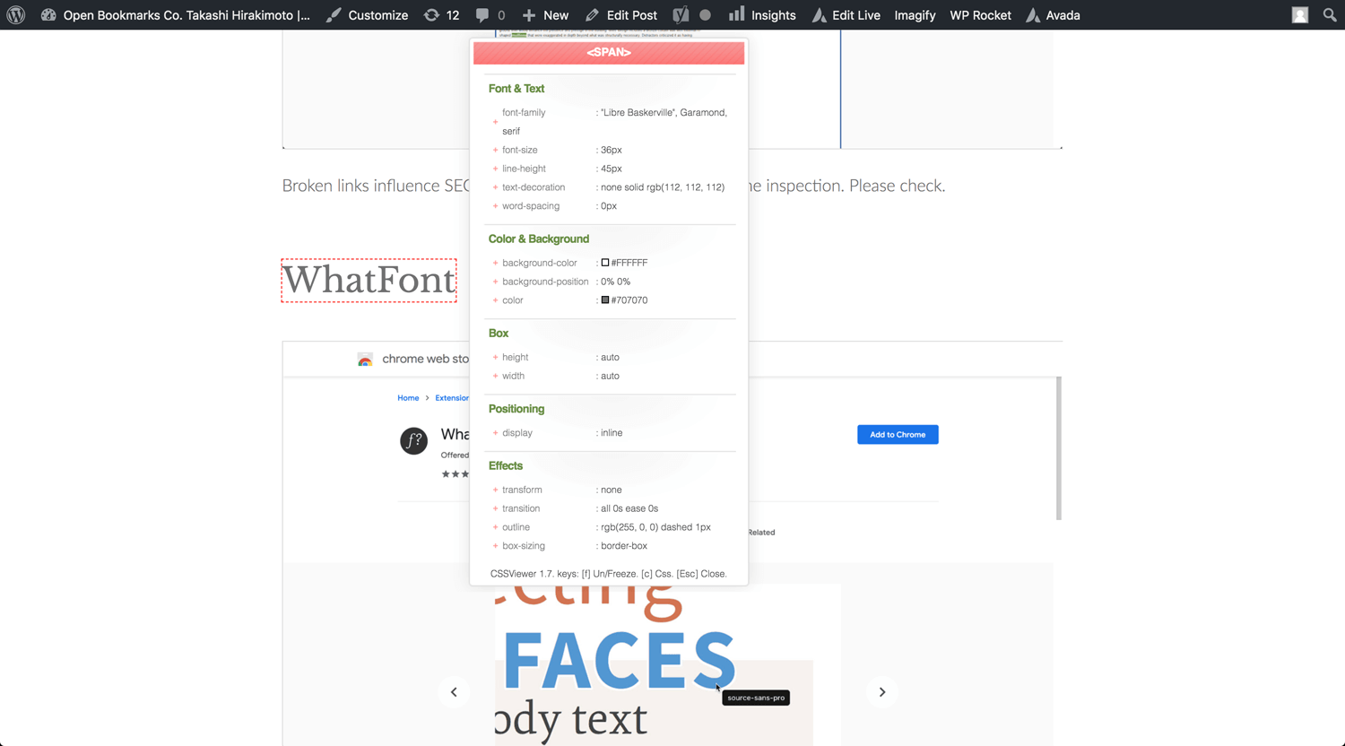
Task: Go to previous slide with left arrow
Action: [454, 692]
